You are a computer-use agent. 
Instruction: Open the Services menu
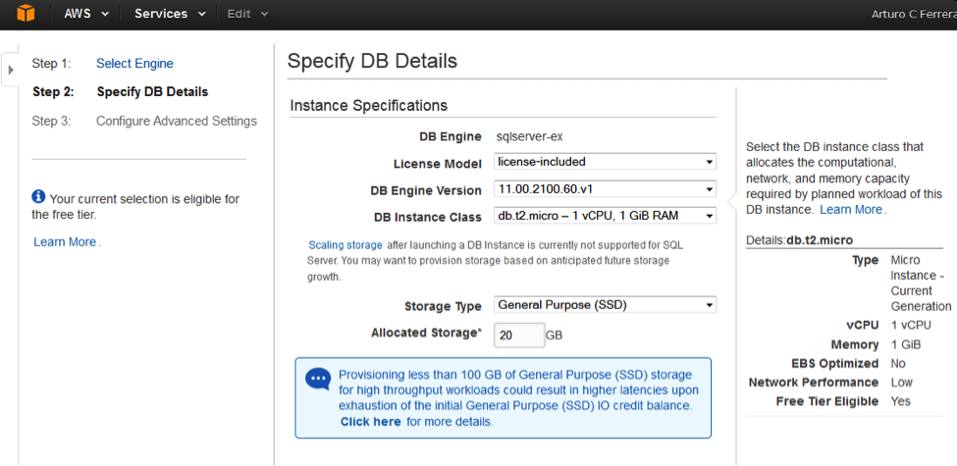point(170,14)
